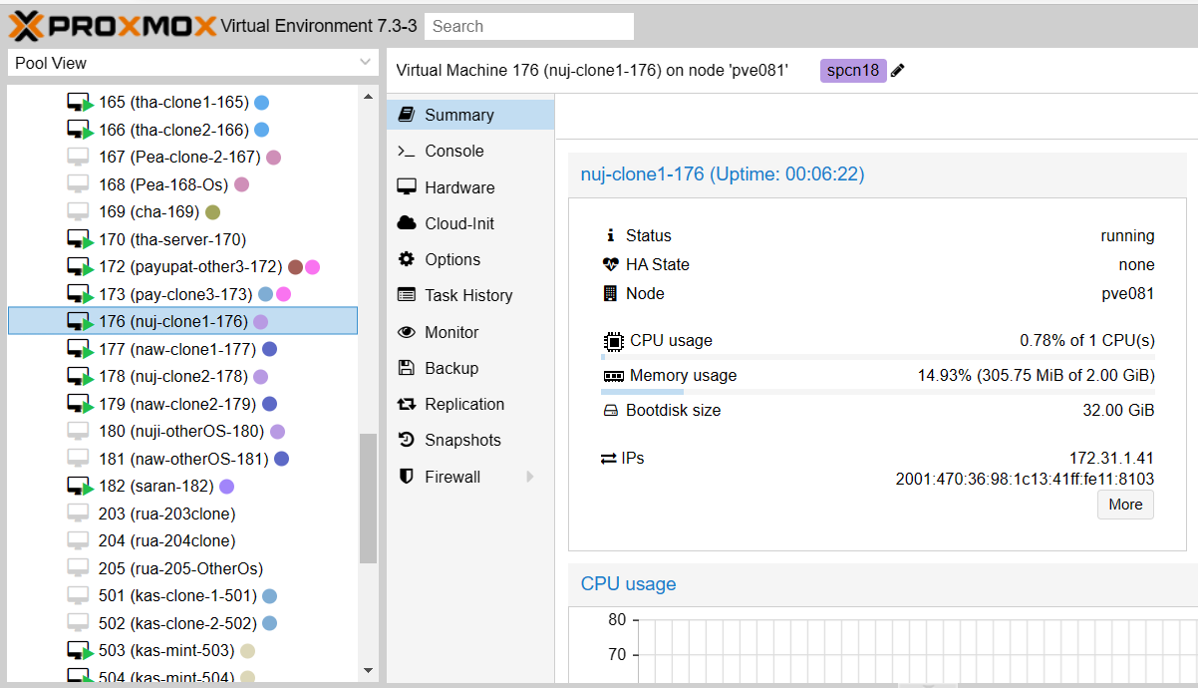Click the stopped VM icon of 204 (rua-204clone)

pos(79,540)
